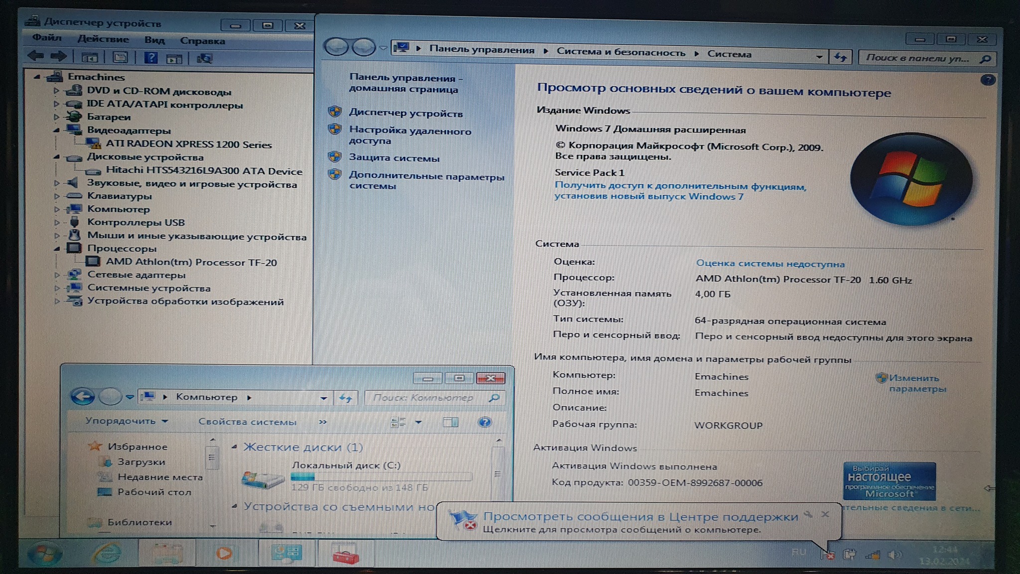Click scan for hardware changes icon

click(x=204, y=58)
